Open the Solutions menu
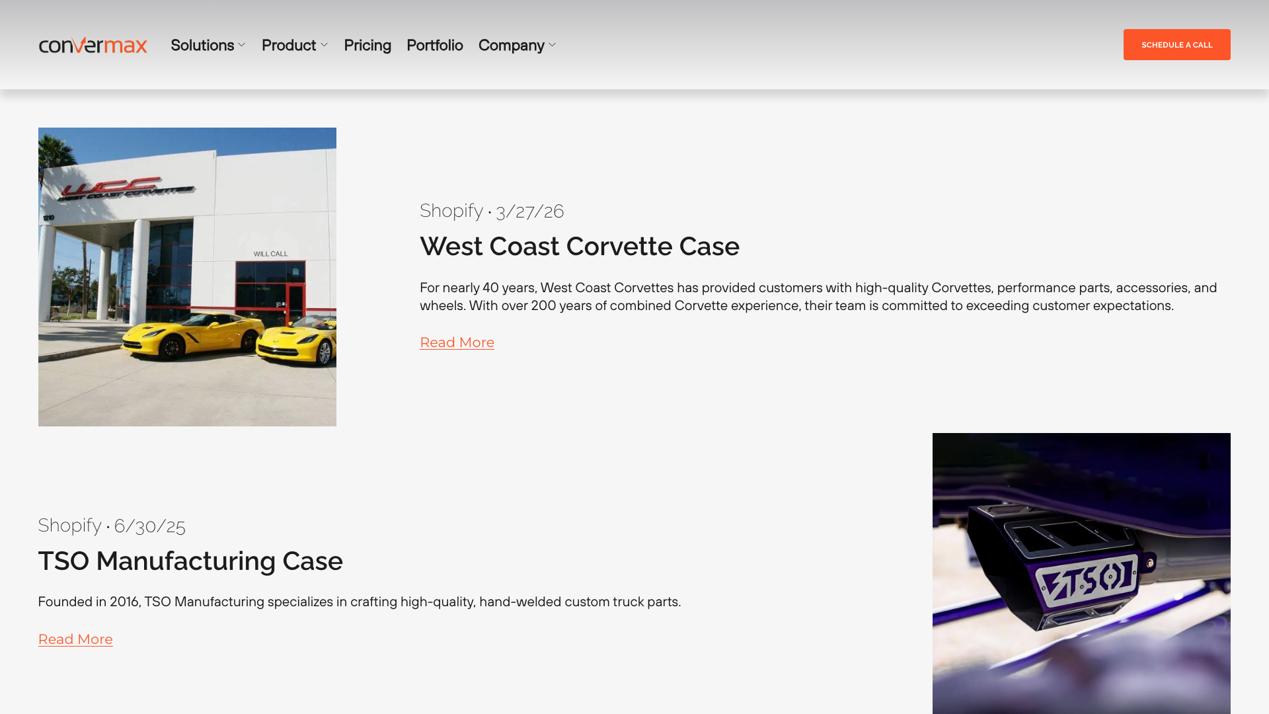This screenshot has height=714, width=1269. 202,45
